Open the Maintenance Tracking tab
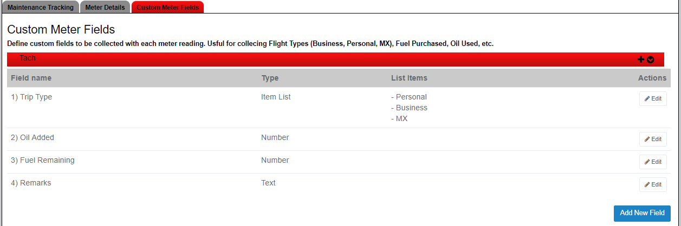 pyautogui.click(x=41, y=8)
